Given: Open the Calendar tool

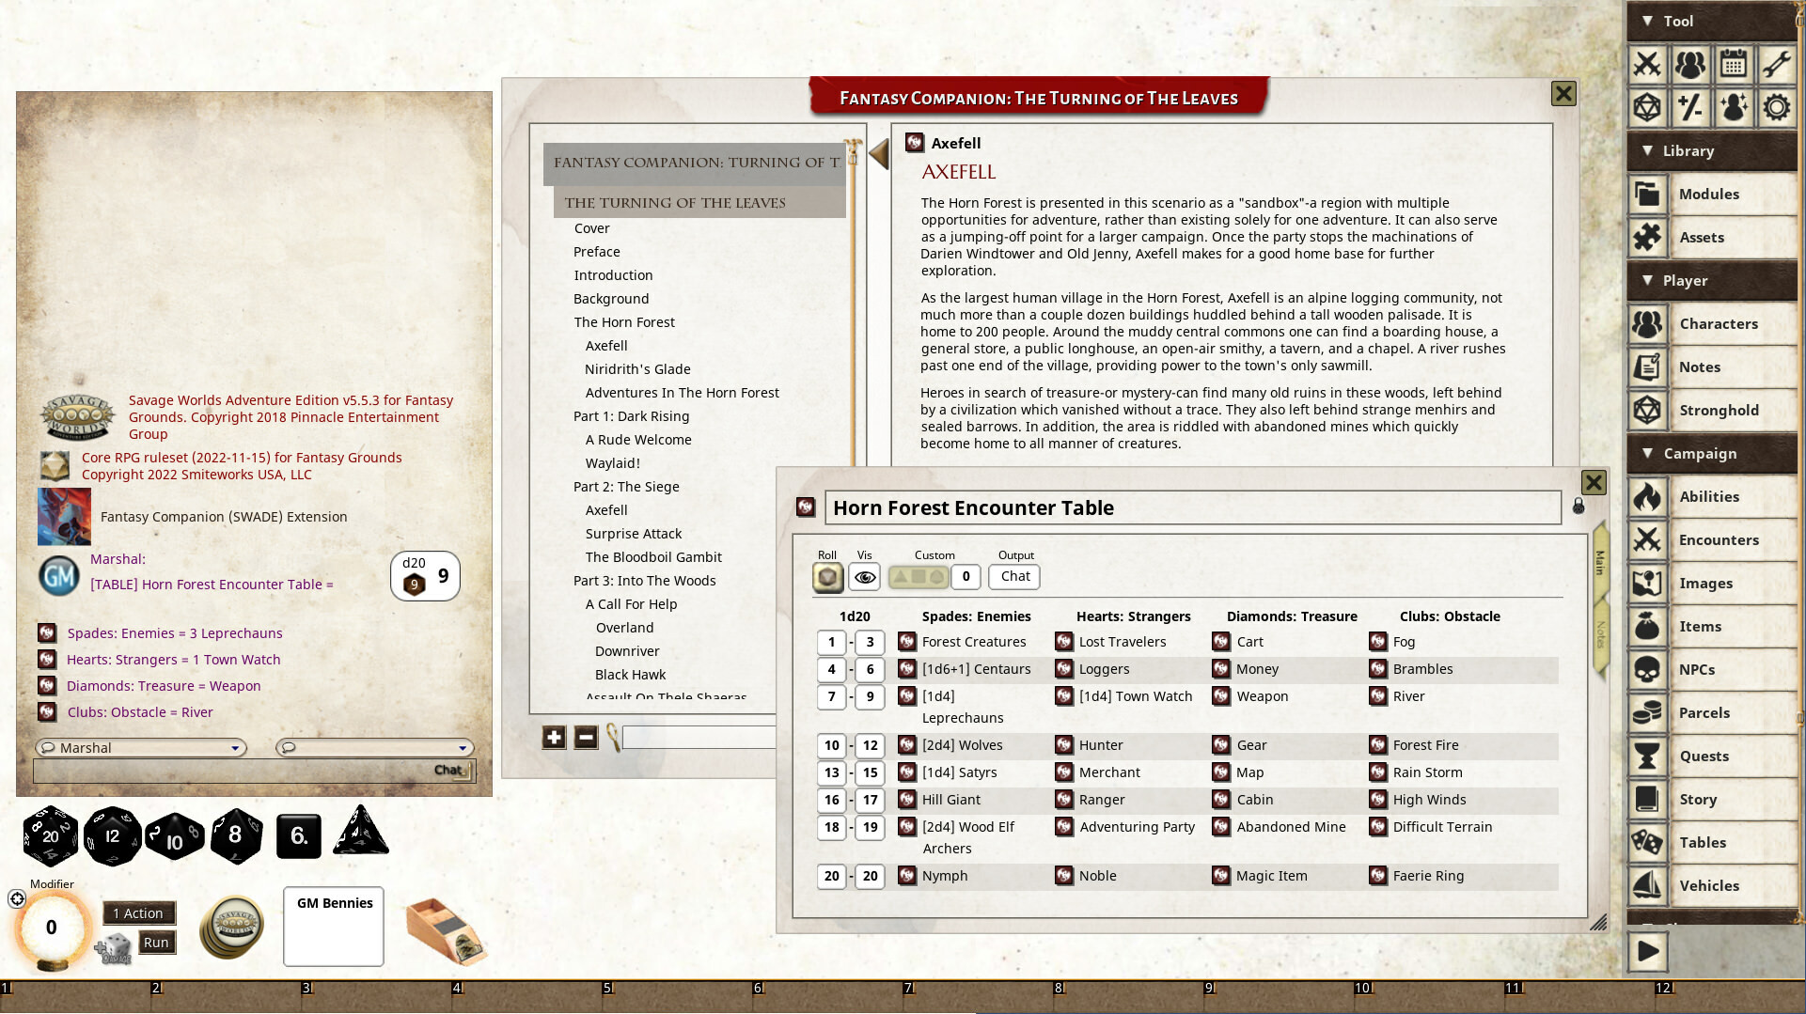Looking at the screenshot, I should [x=1735, y=64].
